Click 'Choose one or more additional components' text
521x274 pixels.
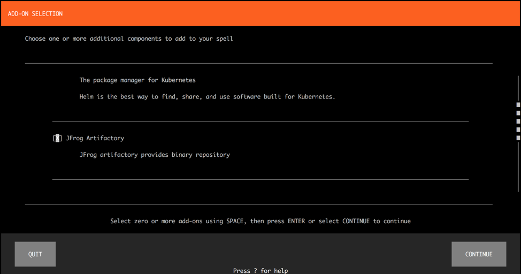coord(129,39)
